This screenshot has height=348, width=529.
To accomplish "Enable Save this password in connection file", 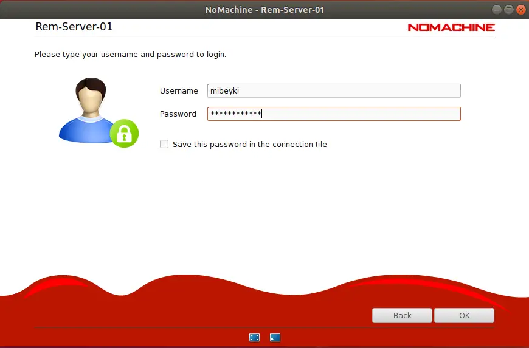I will click(x=164, y=144).
